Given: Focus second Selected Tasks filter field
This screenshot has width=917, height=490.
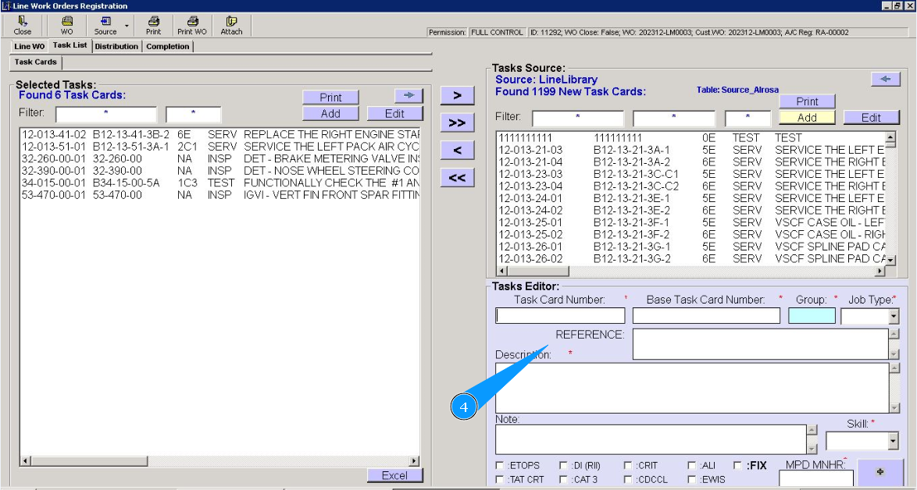Looking at the screenshot, I should 194,114.
